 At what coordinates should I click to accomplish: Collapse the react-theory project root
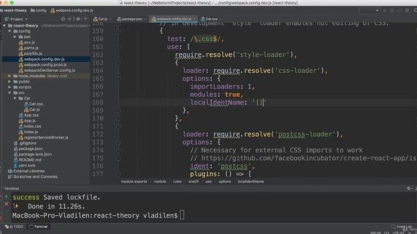click(x=5, y=26)
